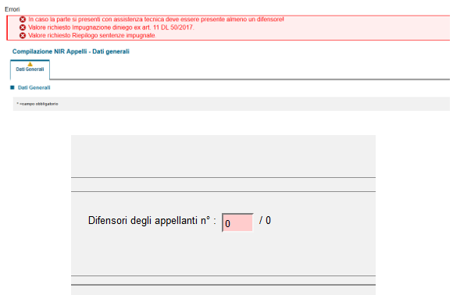Select the 'Riepilogo sentenze impugnate' error message
453x295 pixels.
click(92, 35)
